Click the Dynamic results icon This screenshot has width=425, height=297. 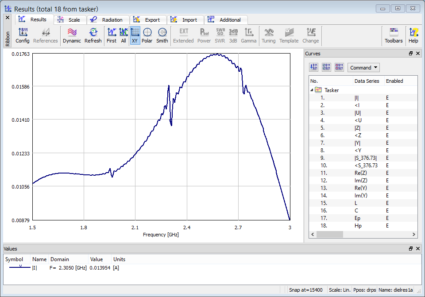coord(72,35)
